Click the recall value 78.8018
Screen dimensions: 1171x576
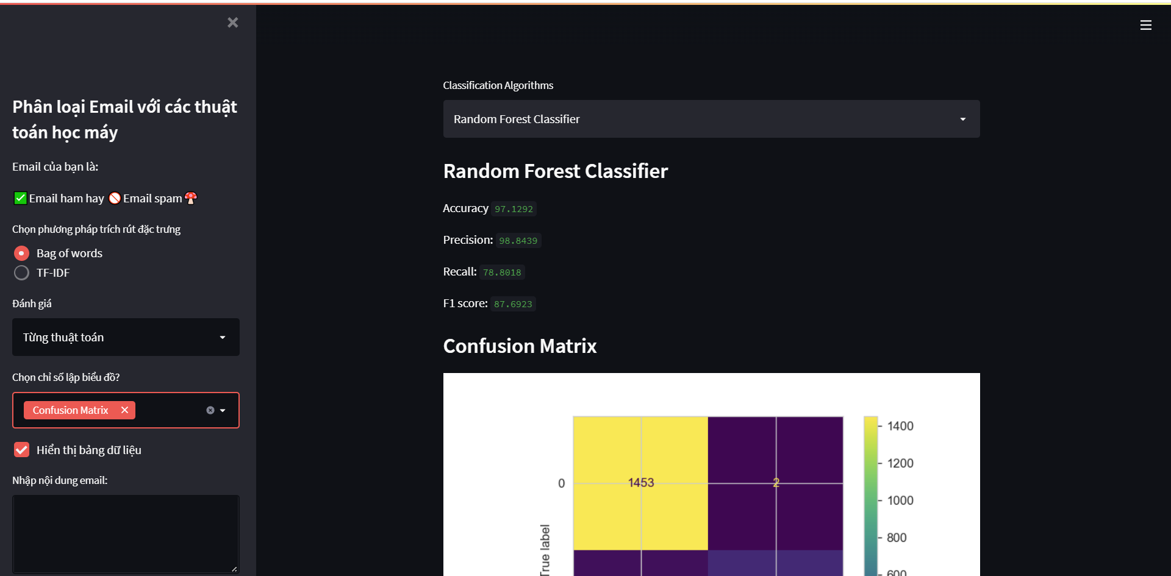[502, 272]
